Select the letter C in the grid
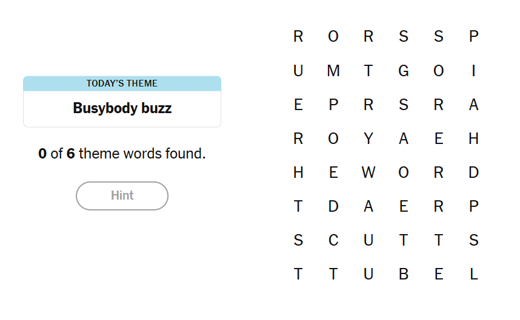The height and width of the screenshot is (320, 520). pyautogui.click(x=333, y=241)
